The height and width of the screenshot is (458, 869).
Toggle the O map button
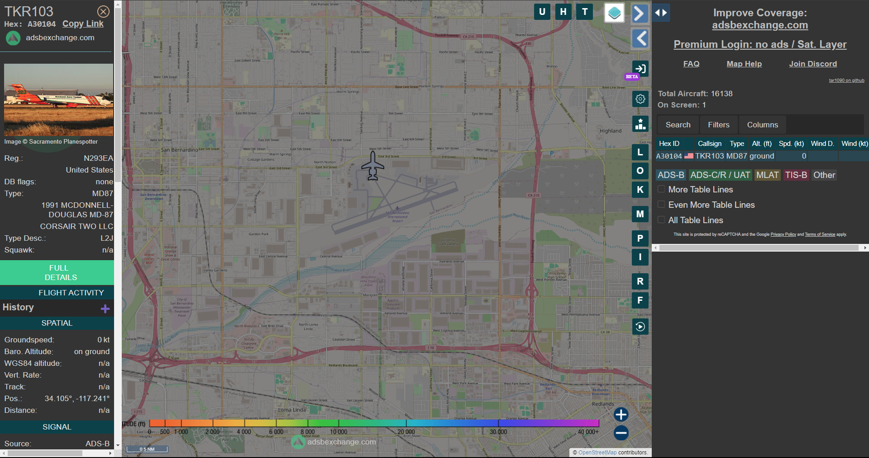[x=640, y=171]
